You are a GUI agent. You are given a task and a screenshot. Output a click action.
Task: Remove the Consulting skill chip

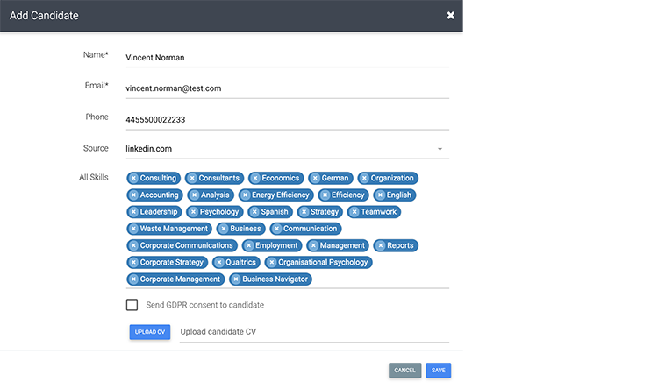pos(133,178)
